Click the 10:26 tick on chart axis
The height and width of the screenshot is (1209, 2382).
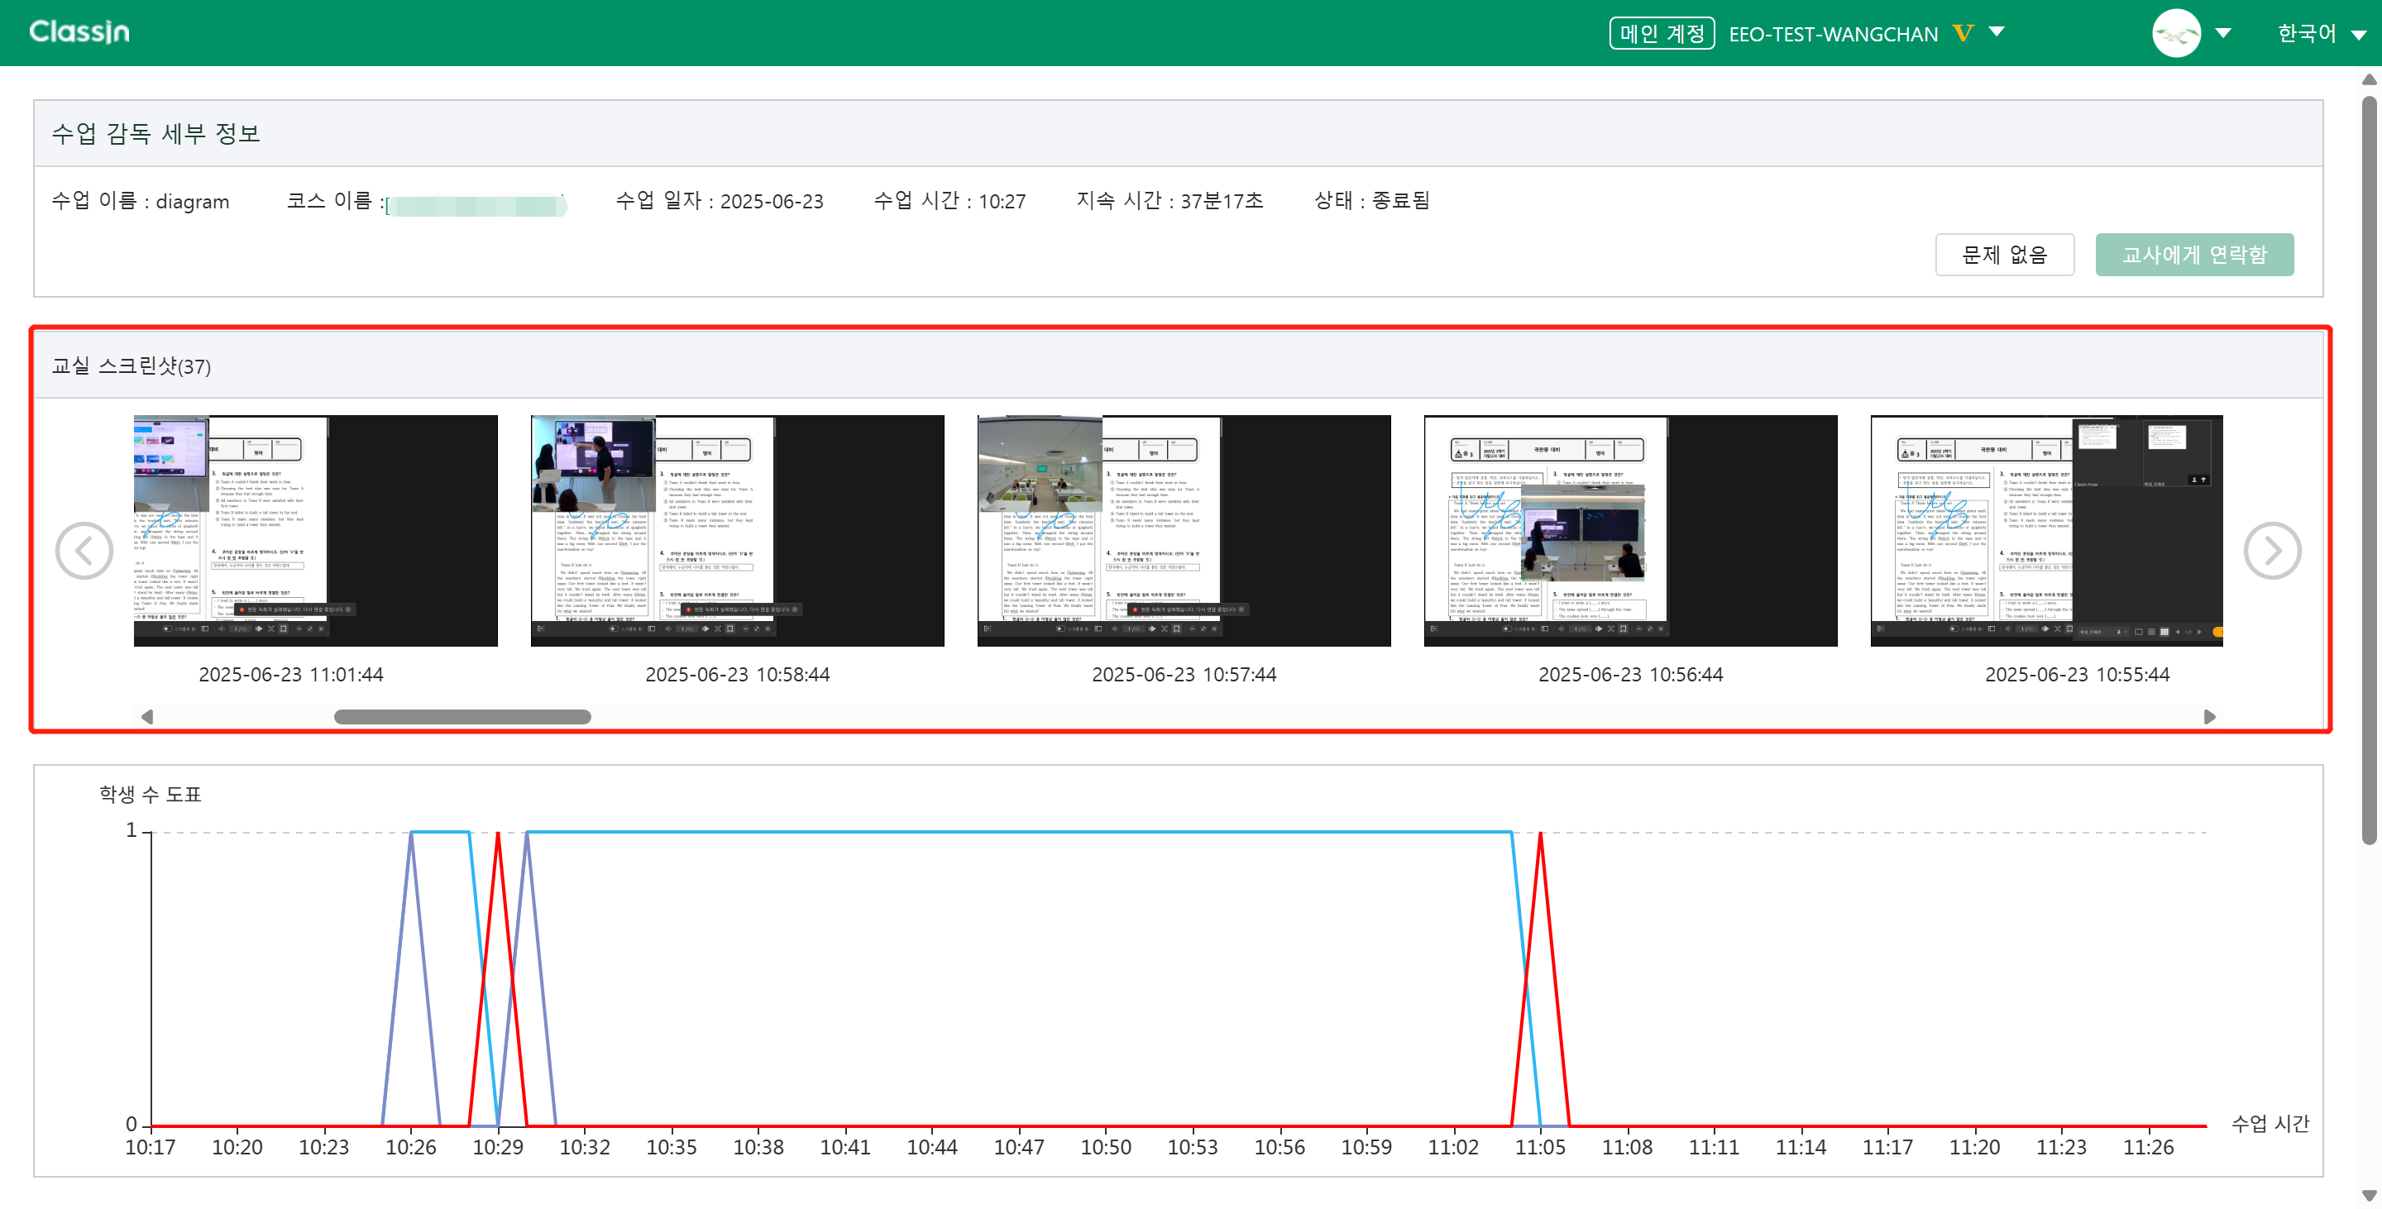coord(410,1147)
